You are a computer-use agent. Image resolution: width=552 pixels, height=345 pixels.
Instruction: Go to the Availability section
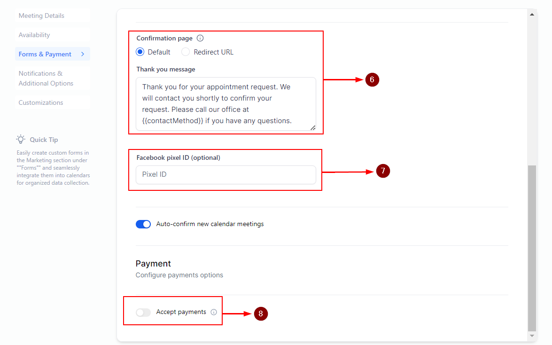click(x=34, y=35)
